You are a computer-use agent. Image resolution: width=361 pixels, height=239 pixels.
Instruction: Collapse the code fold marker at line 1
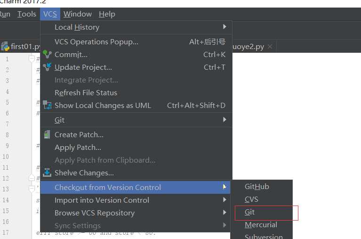click(x=32, y=59)
